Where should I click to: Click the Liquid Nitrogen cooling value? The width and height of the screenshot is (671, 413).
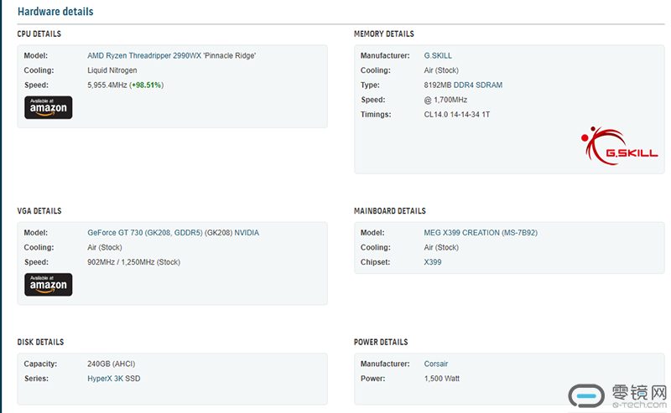click(x=112, y=70)
